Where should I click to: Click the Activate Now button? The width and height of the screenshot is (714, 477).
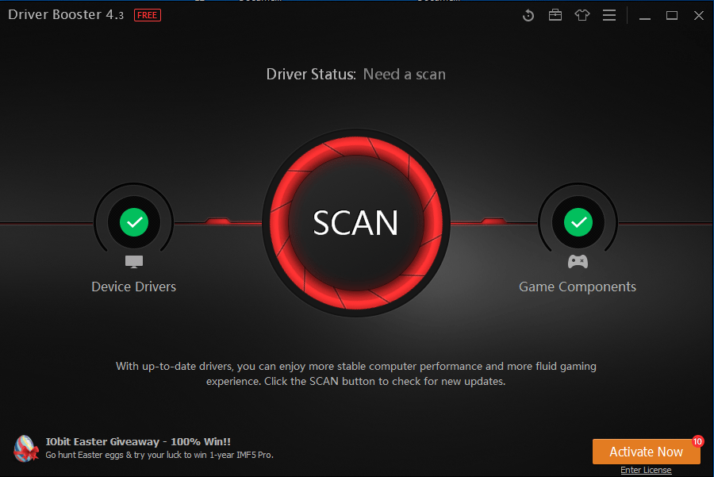pyautogui.click(x=646, y=451)
